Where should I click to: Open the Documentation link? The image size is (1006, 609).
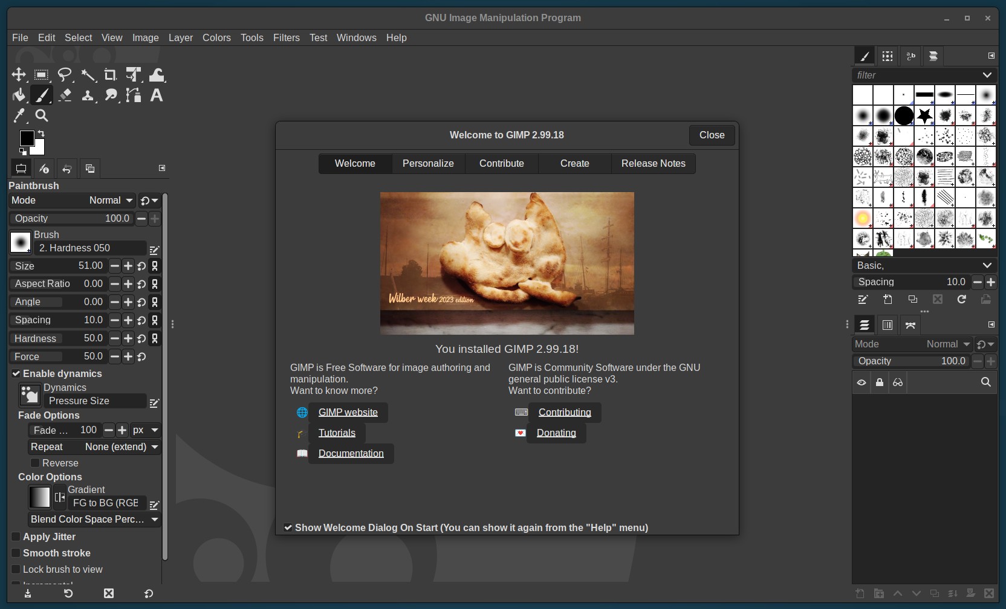click(x=351, y=454)
